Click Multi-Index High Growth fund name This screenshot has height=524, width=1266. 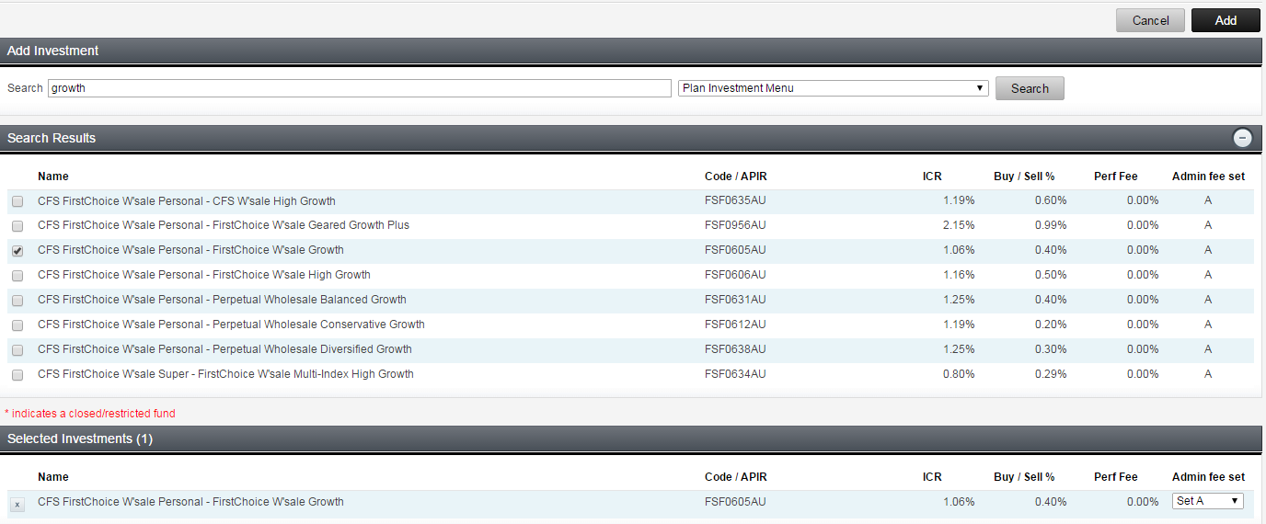(x=225, y=374)
